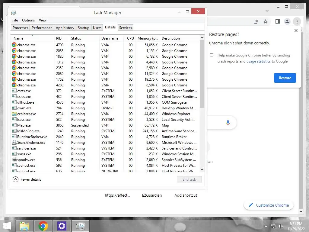309x232 pixels.
Task: Switch to the Users tab
Action: click(97, 27)
